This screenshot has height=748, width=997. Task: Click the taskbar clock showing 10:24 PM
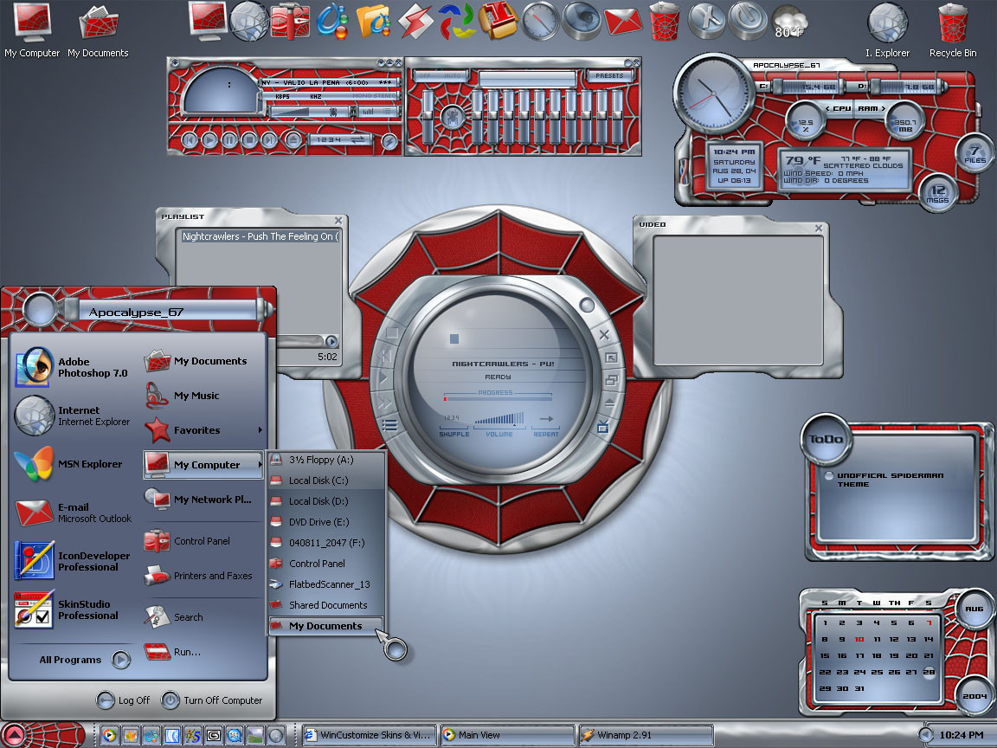961,735
